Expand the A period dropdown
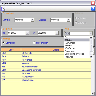This screenshot has height=96, width=96. 57,33
